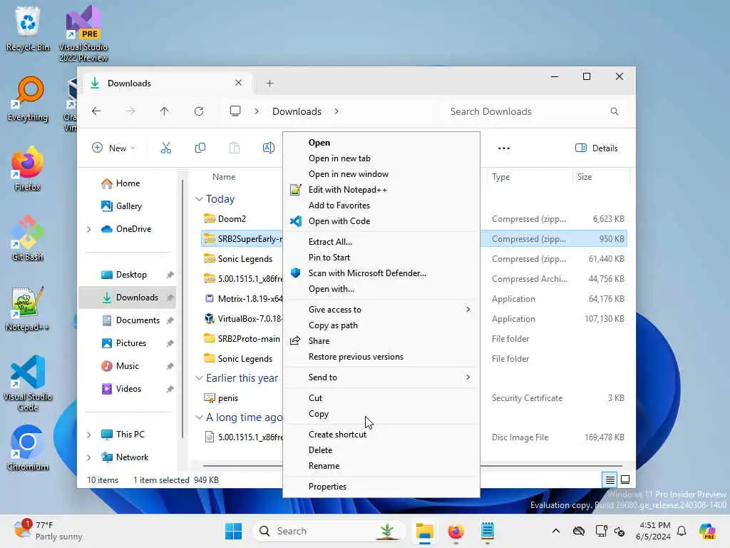
Task: Choose Rename in the context menu
Action: point(381,466)
